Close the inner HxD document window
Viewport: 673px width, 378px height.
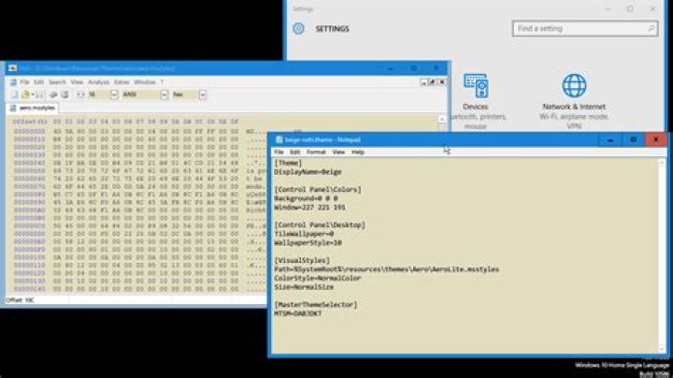coord(442,82)
